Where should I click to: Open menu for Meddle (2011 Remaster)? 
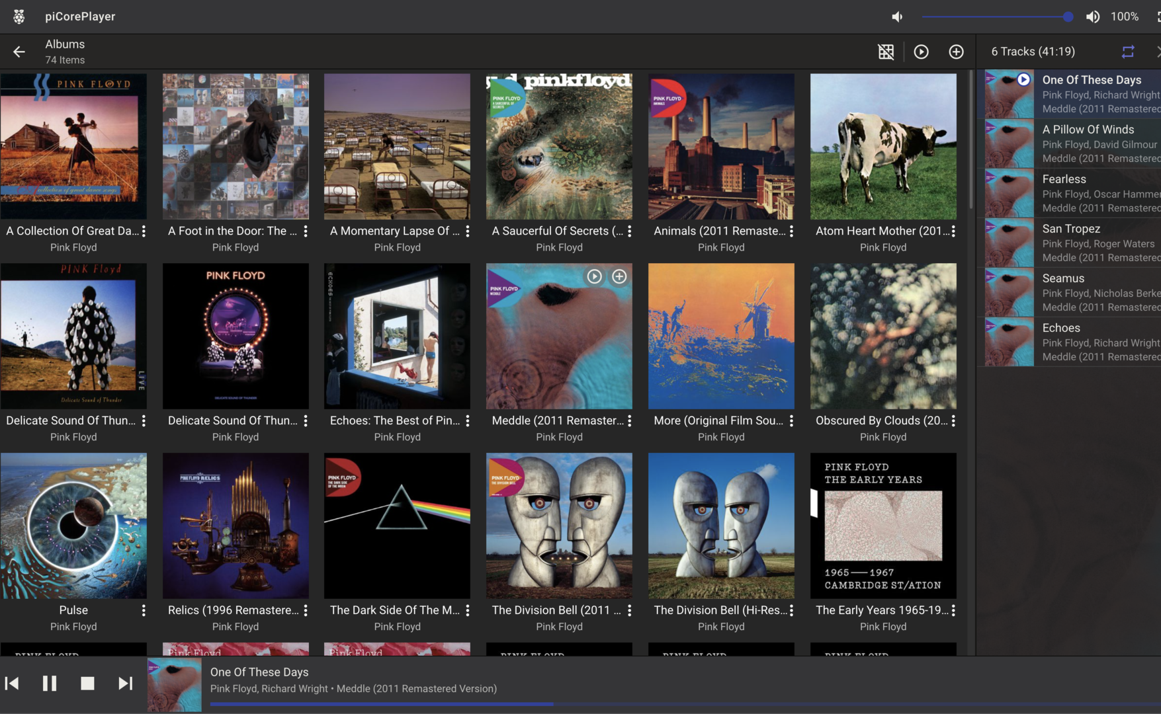point(629,420)
